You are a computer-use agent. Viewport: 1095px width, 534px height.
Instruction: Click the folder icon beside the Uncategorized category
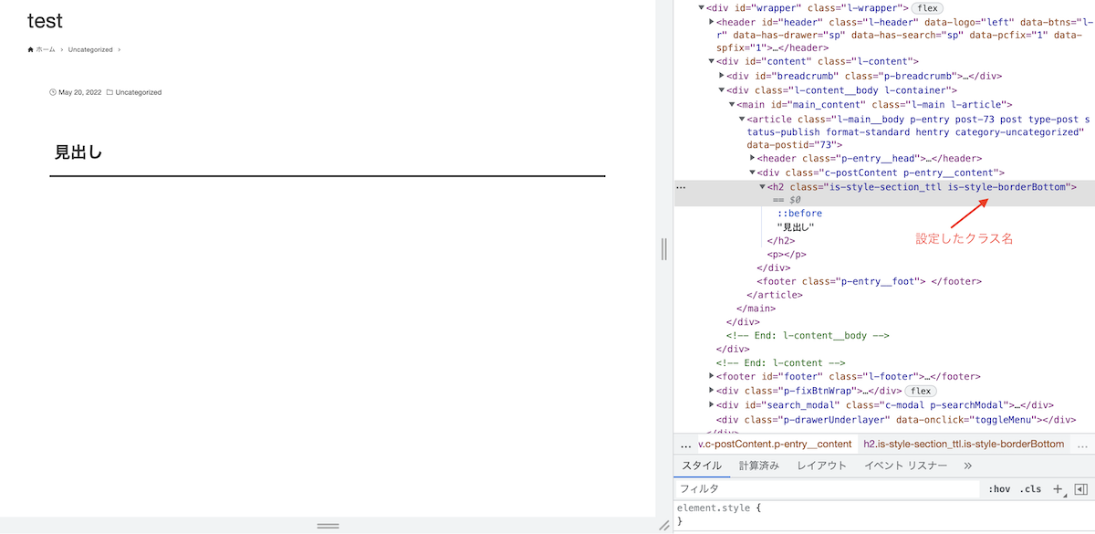point(109,92)
